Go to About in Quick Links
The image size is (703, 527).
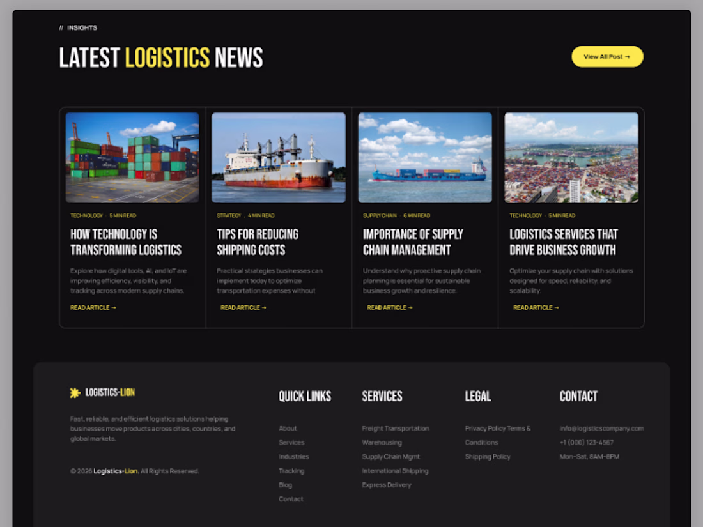[x=288, y=429]
